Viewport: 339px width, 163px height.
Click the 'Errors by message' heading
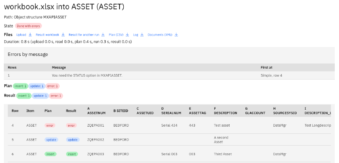click(x=28, y=55)
